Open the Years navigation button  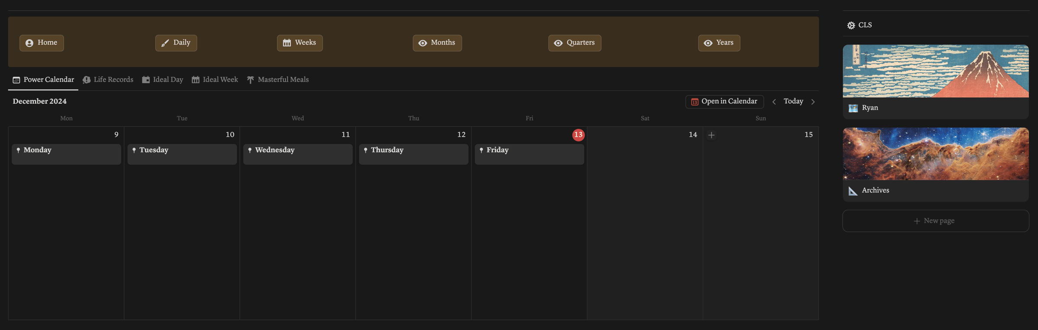(x=719, y=43)
